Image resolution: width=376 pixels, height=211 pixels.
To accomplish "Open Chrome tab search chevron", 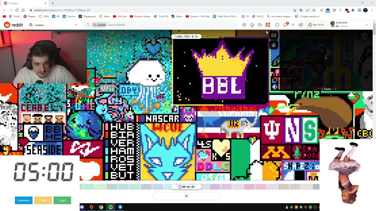I will click(345, 3).
